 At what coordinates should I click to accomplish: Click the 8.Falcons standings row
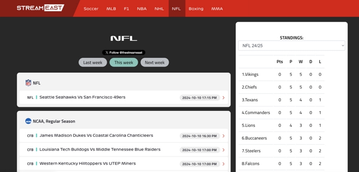(x=282, y=163)
